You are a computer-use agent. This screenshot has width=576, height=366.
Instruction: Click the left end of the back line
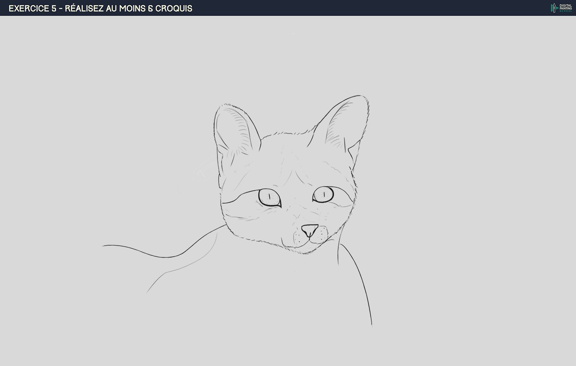point(104,246)
